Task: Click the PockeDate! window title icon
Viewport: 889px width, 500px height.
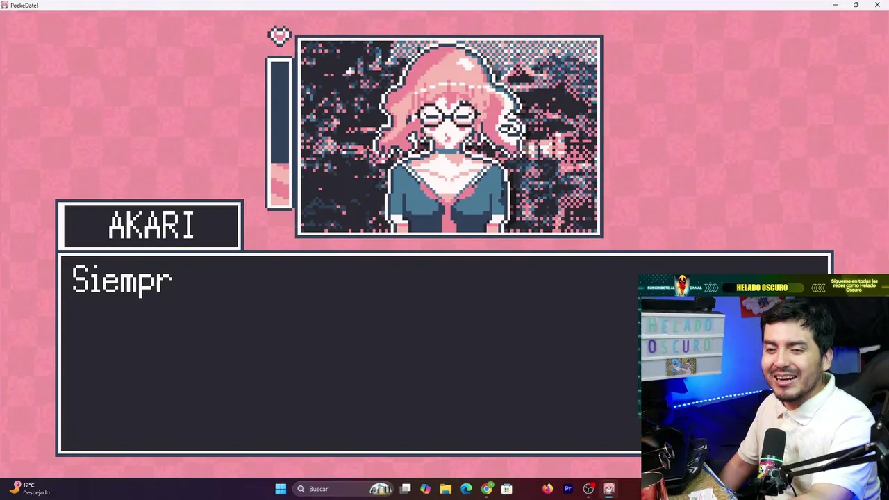Action: [5, 5]
